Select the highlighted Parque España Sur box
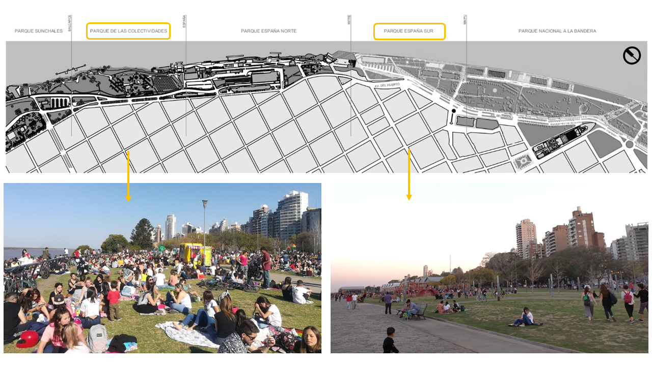 click(x=409, y=31)
